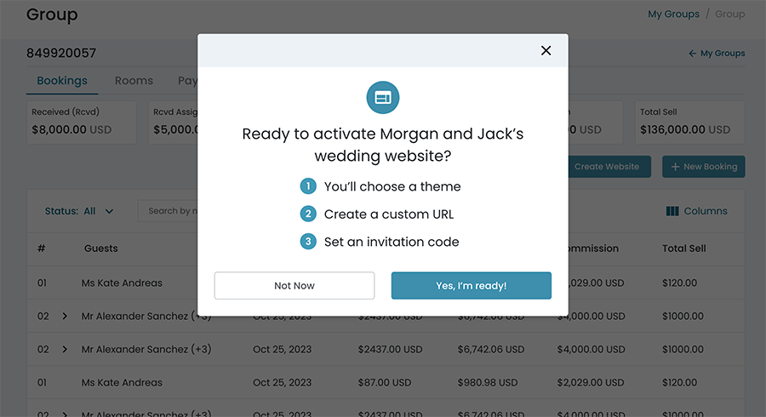Confirm with Yes, I'm ready! button
The width and height of the screenshot is (766, 417).
[x=472, y=286]
